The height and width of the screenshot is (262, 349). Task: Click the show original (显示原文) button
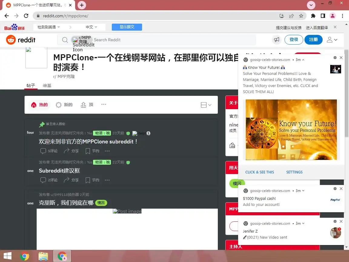pyautogui.click(x=127, y=27)
